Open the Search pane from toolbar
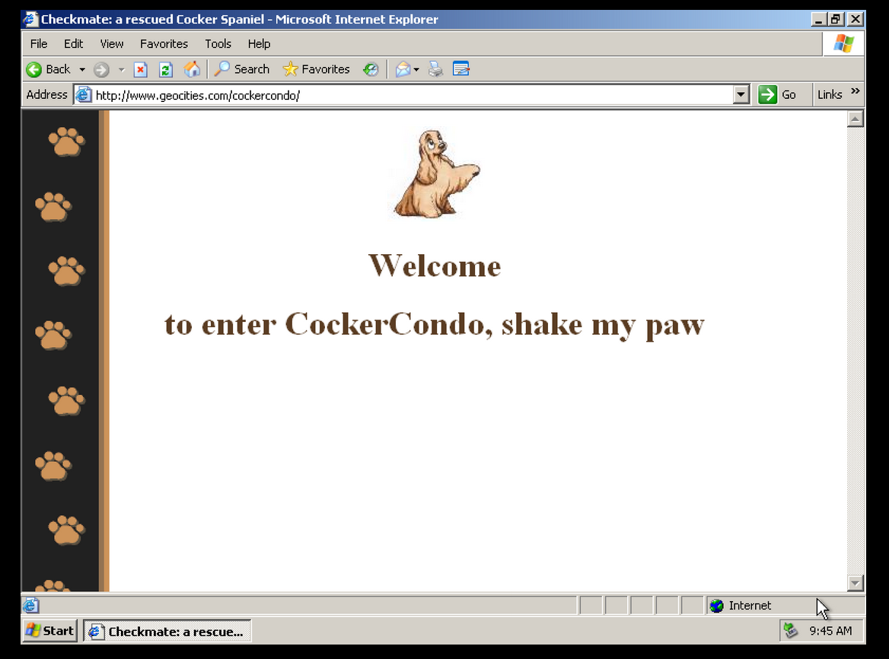 point(242,69)
